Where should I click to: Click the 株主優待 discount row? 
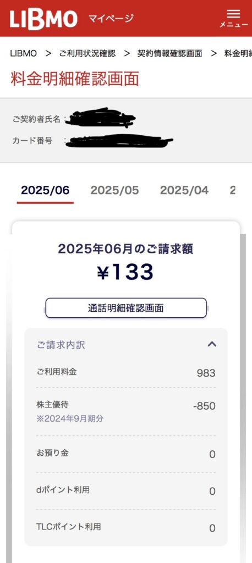(x=126, y=411)
